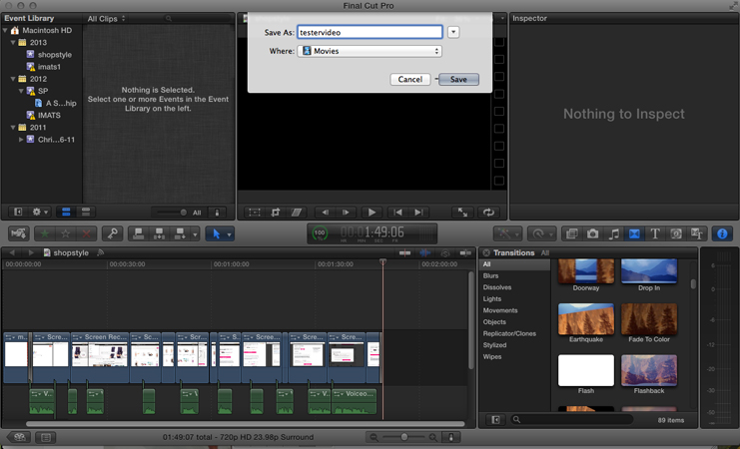Show the Generators browser icon

click(676, 233)
